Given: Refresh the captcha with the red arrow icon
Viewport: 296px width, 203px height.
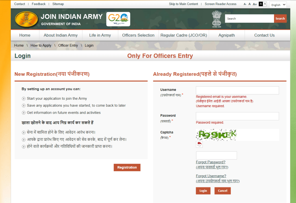Looking at the screenshot, I should 199,144.
